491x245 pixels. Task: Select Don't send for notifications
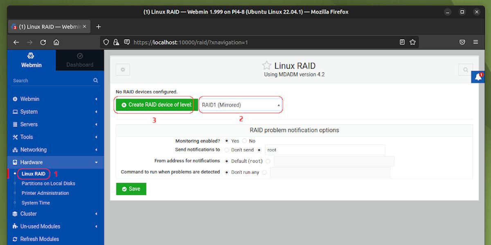pyautogui.click(x=226, y=150)
